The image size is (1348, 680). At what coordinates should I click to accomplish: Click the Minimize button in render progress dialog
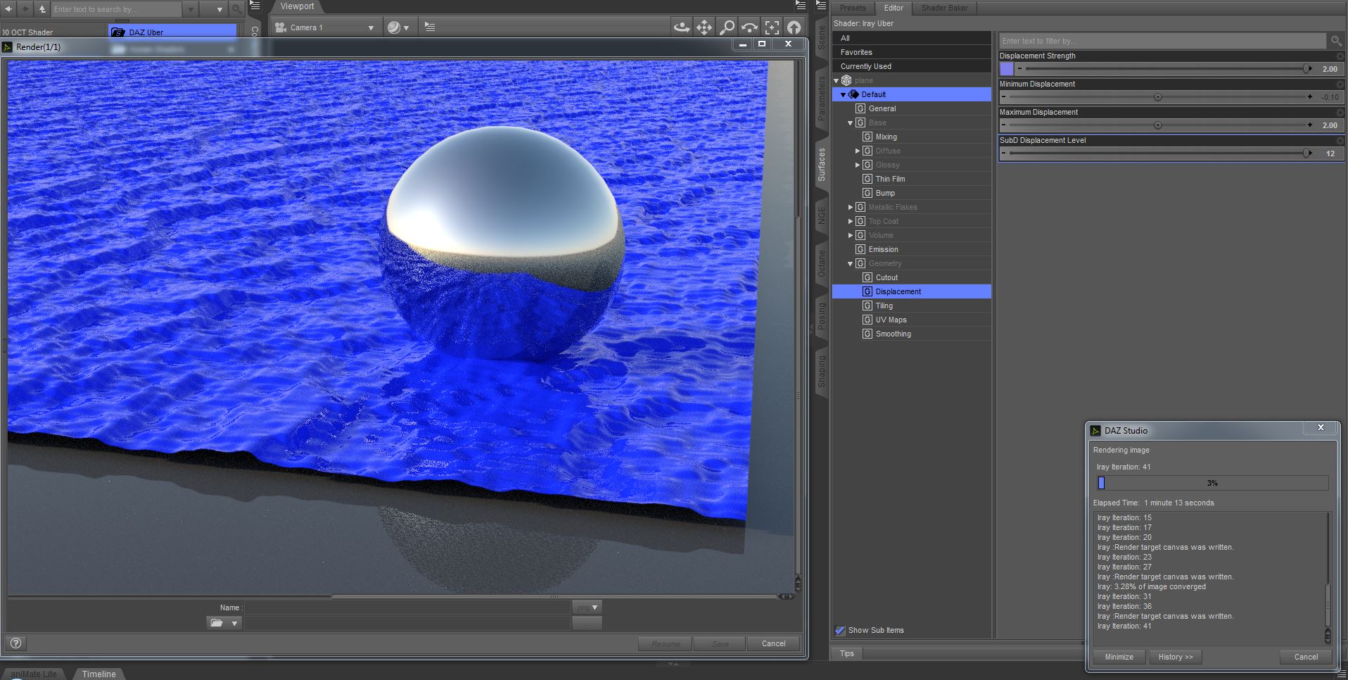pyautogui.click(x=1119, y=657)
